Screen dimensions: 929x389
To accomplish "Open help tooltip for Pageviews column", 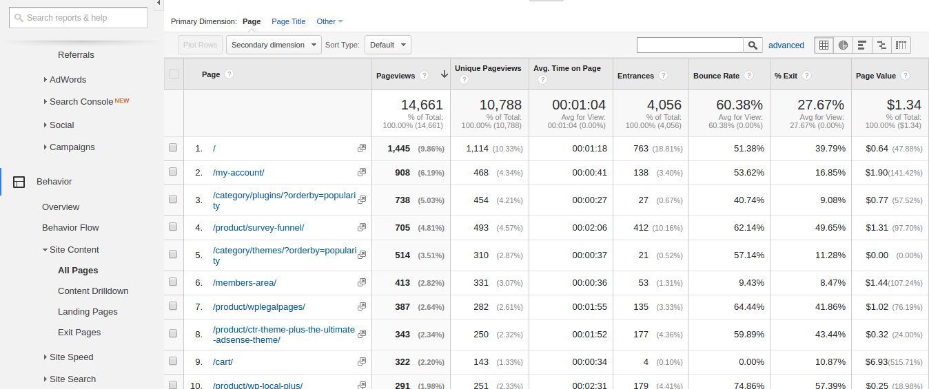I will (x=425, y=76).
